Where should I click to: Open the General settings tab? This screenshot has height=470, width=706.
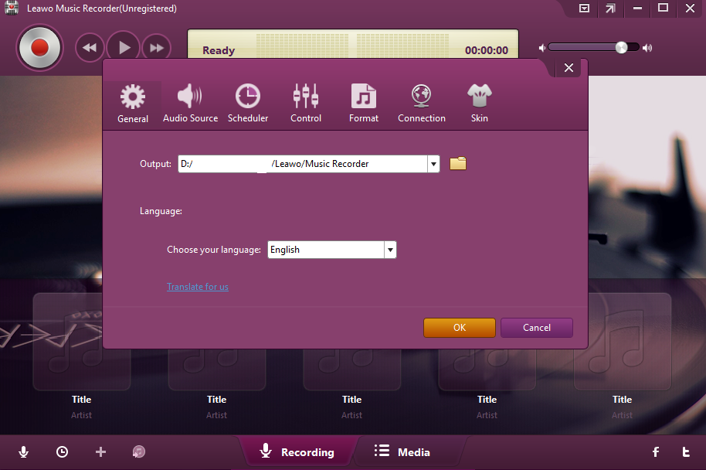(133, 103)
